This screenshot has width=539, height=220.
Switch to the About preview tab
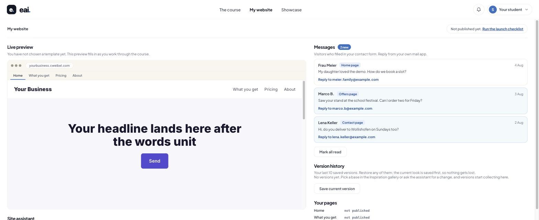77,76
